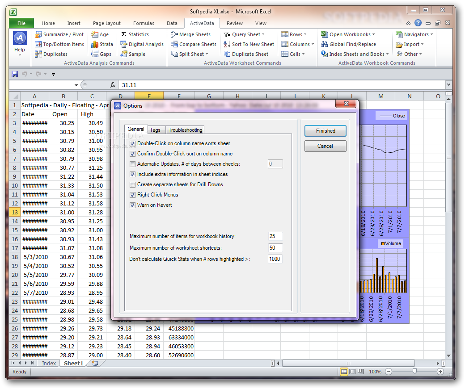Click the Cancel button in Options

[325, 146]
